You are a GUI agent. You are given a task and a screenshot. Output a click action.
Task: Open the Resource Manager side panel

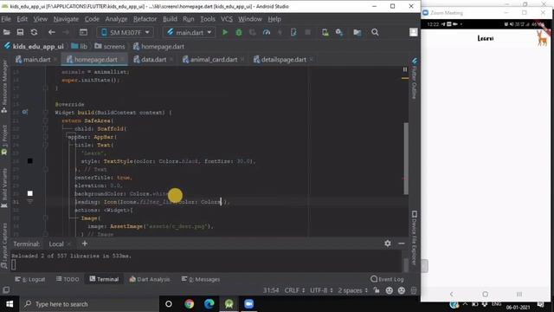click(4, 87)
